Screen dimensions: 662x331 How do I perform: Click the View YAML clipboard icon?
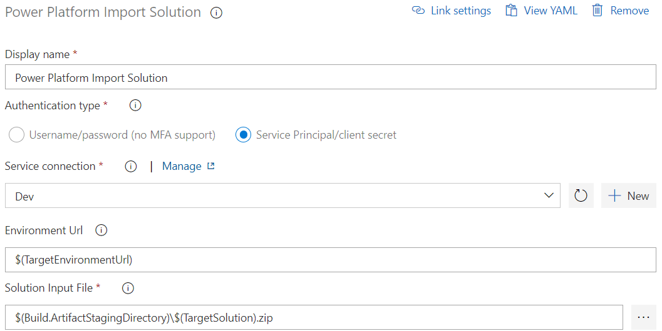coord(511,11)
